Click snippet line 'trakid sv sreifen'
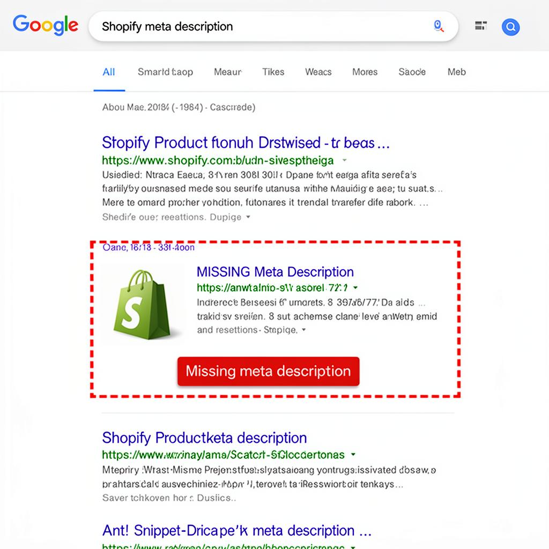This screenshot has height=549, width=549. click(x=317, y=316)
